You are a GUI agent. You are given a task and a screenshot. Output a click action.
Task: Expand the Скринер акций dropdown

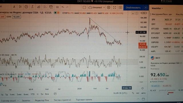click(x=18, y=100)
